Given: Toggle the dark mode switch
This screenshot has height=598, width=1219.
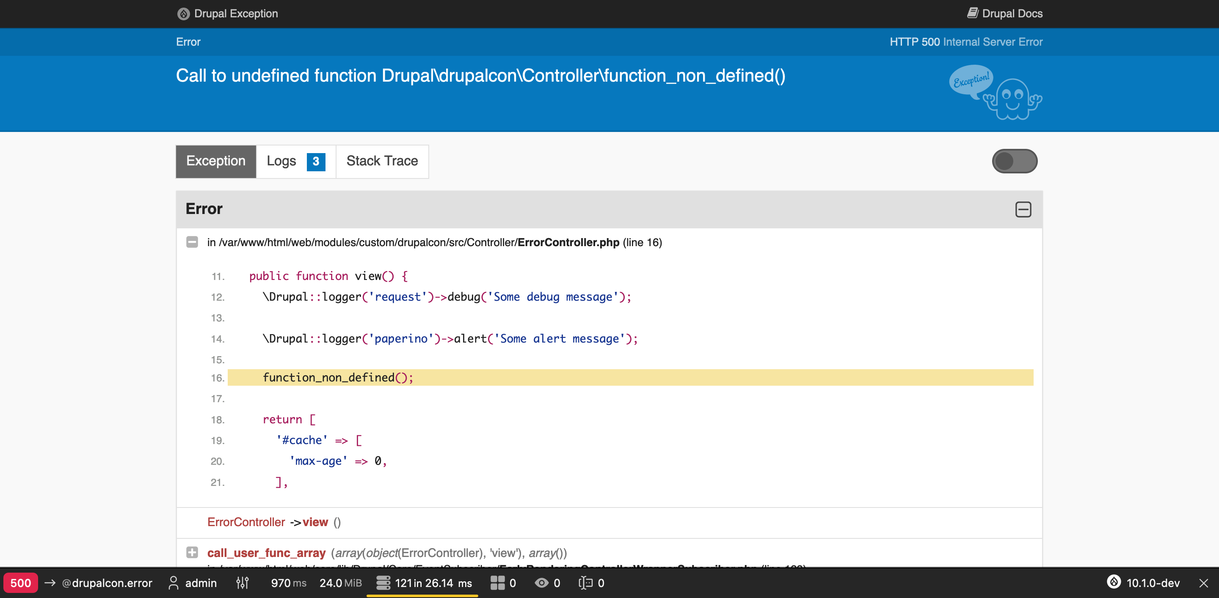Looking at the screenshot, I should 1015,161.
